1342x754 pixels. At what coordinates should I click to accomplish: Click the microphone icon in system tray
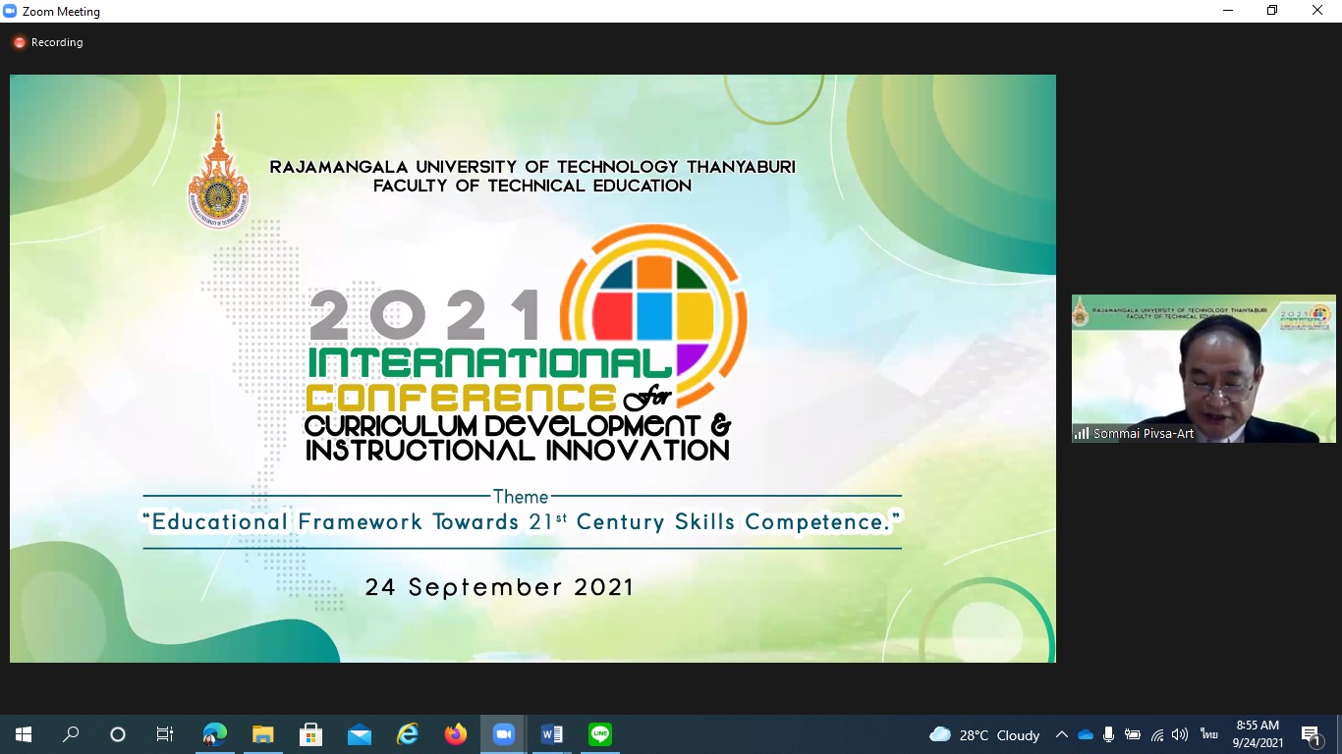click(x=1109, y=734)
